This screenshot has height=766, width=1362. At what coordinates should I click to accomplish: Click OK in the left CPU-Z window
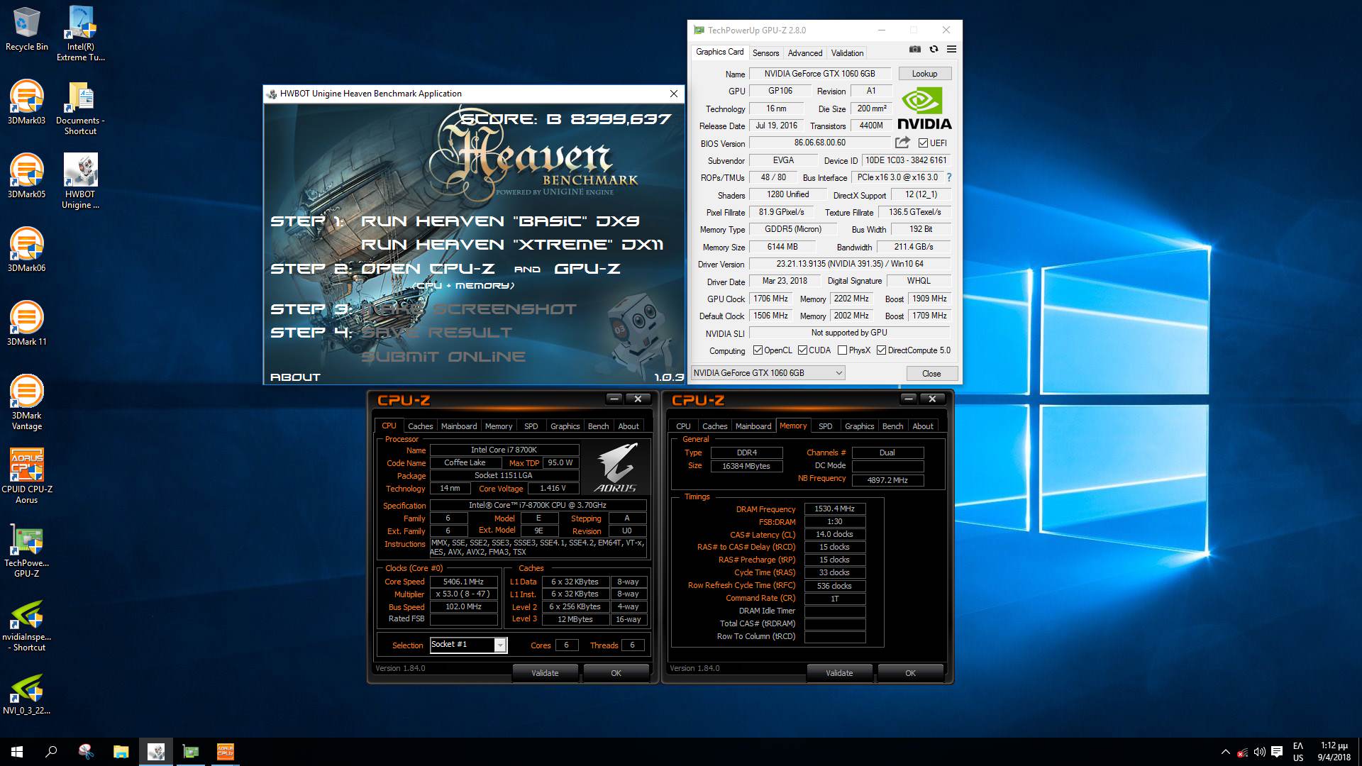[616, 673]
